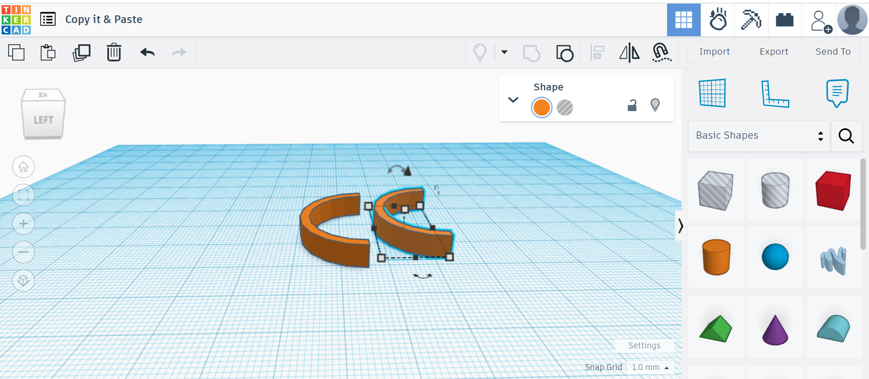The image size is (869, 379).
Task: Toggle hide selected lightbulb in Shape panel
Action: point(655,105)
